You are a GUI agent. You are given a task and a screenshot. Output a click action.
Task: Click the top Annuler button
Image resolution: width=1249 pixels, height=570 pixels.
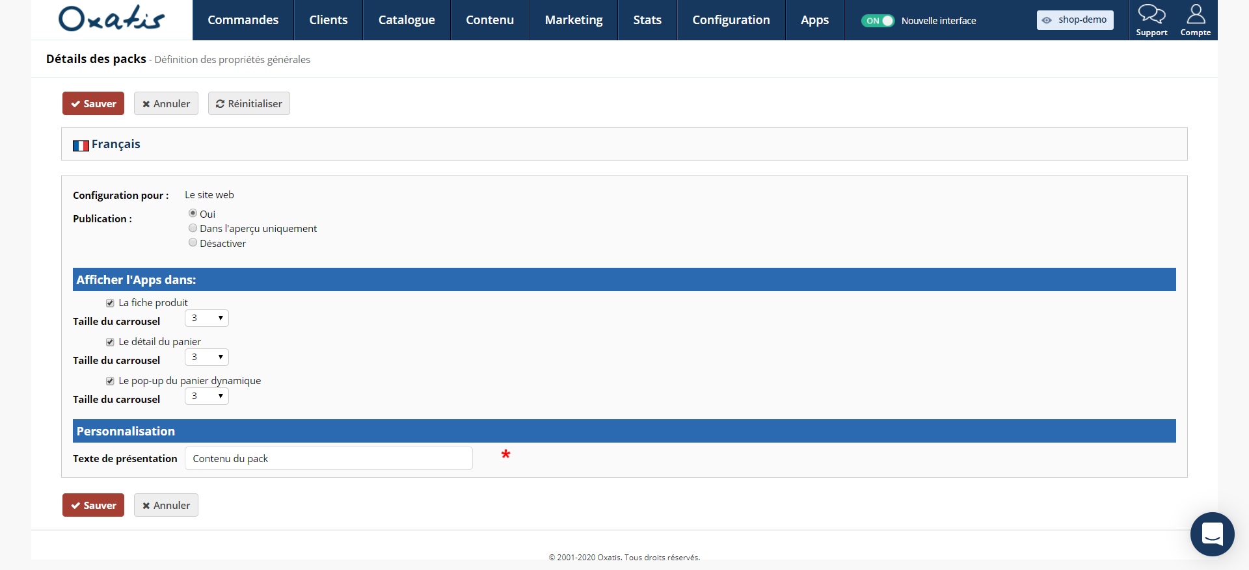click(x=166, y=103)
